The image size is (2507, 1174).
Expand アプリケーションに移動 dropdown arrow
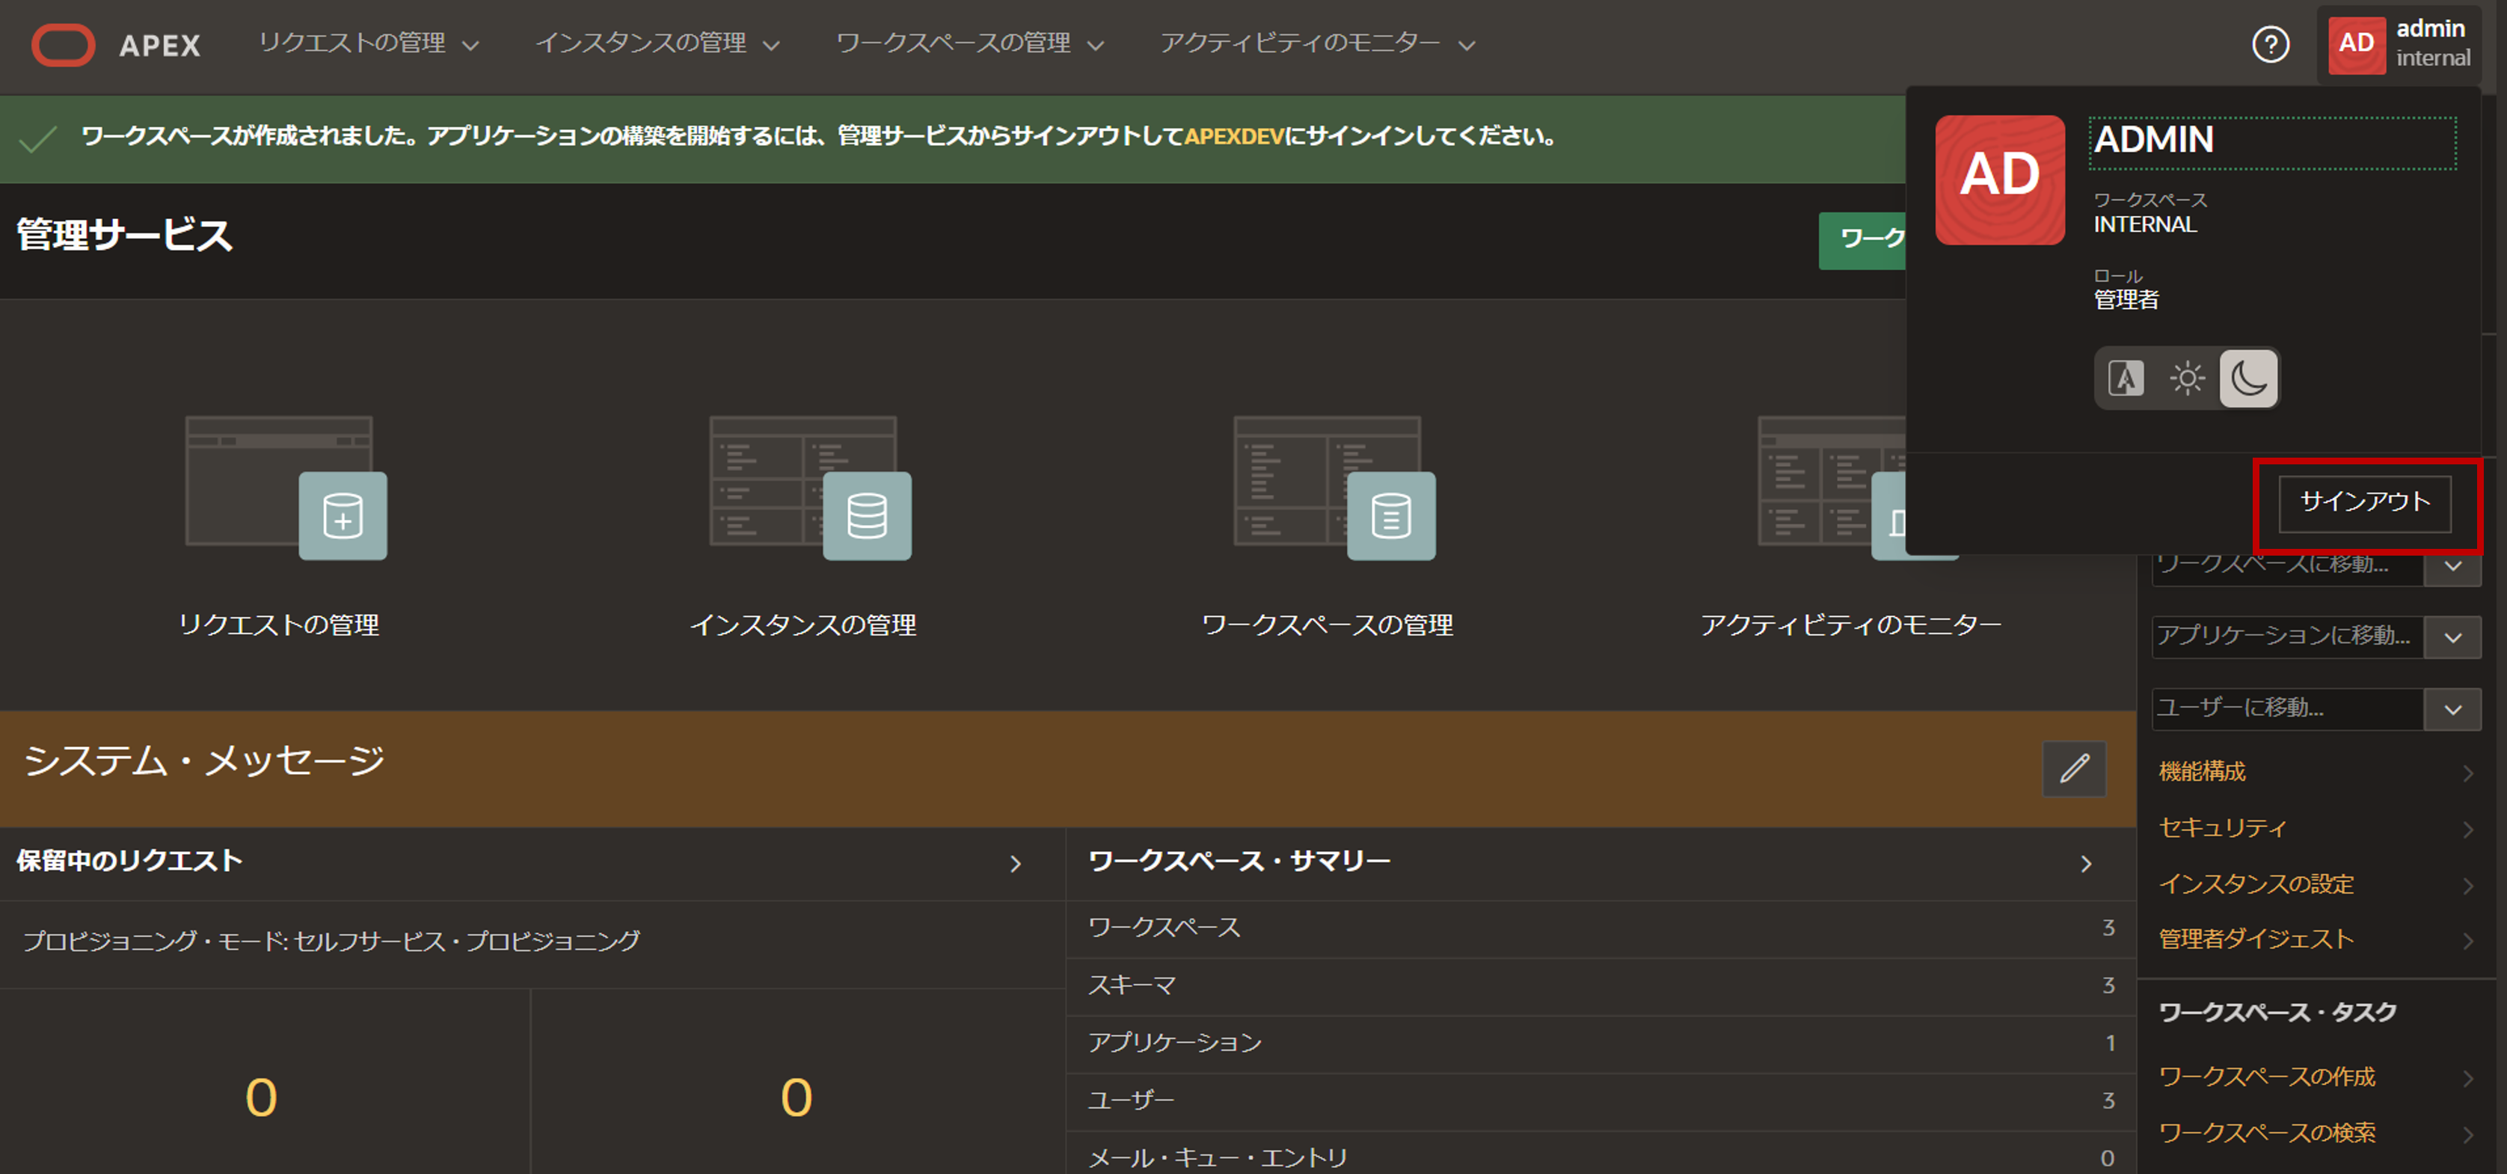pos(2452,638)
